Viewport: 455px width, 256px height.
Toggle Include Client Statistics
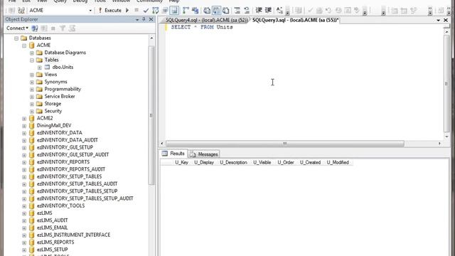pyautogui.click(x=196, y=11)
